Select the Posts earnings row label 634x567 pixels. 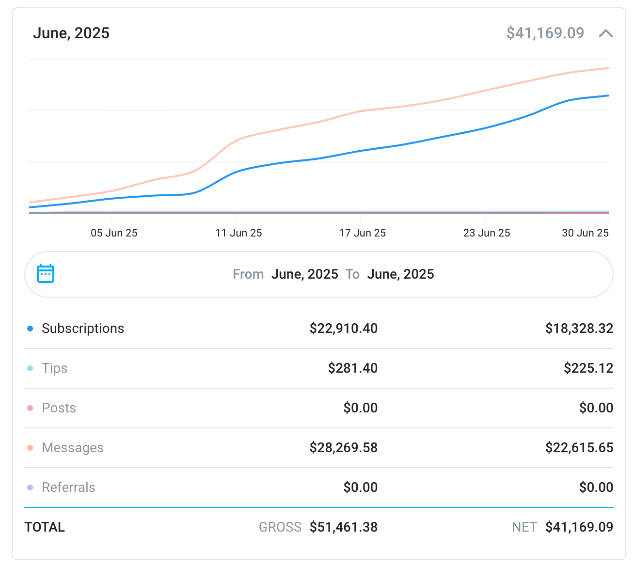pyautogui.click(x=59, y=408)
